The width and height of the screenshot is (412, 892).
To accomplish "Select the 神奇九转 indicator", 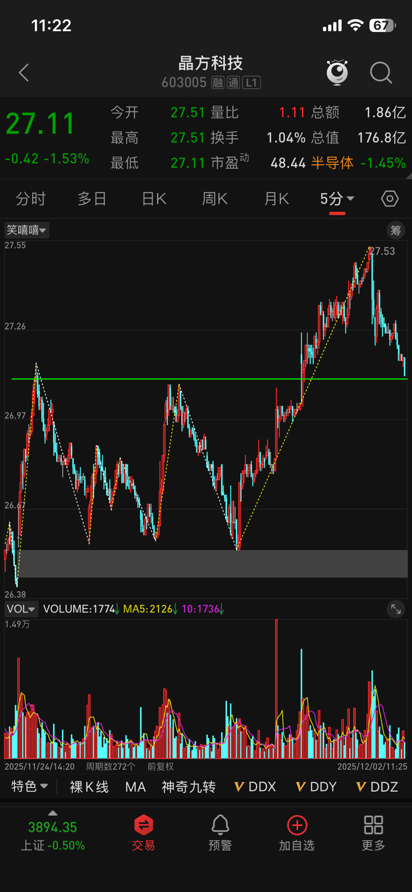I will click(x=188, y=787).
